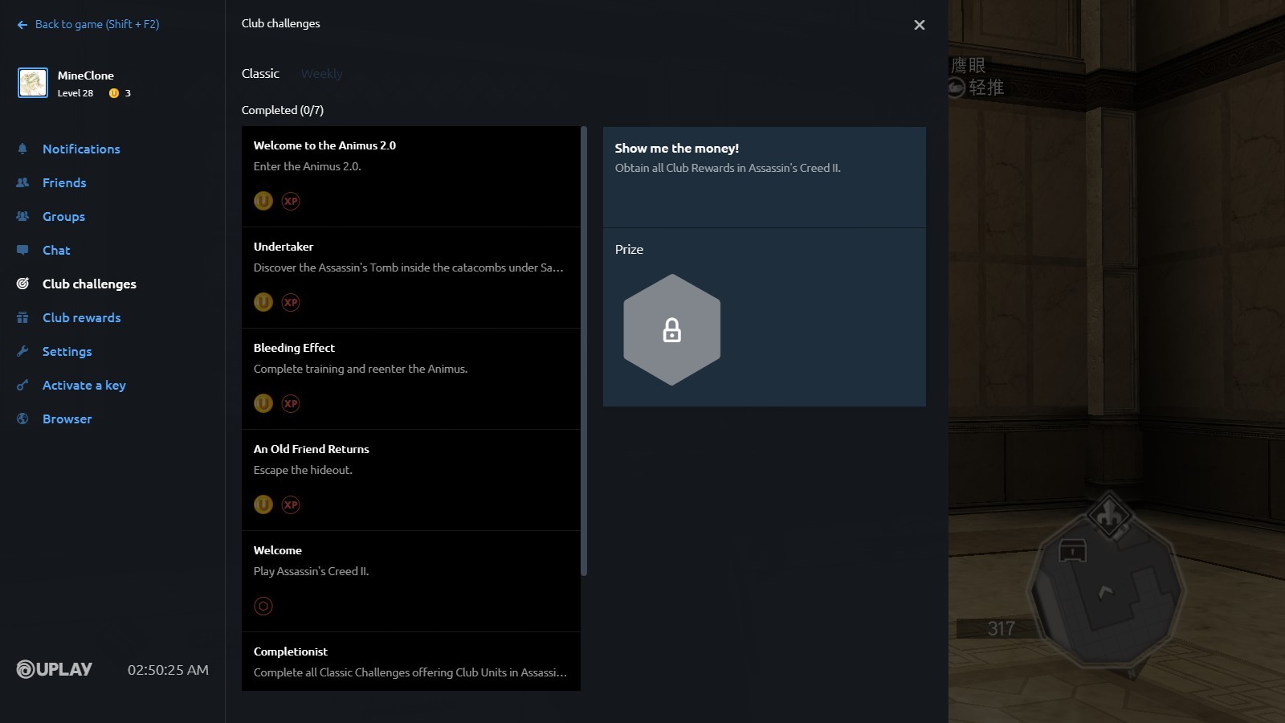Select Welcome to the Animus 2.0 challenge

[410, 177]
